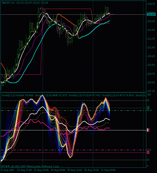Click the 227.25 price axis label
Image resolution: width=157 pixels, height=173 pixels.
[x=151, y=91]
